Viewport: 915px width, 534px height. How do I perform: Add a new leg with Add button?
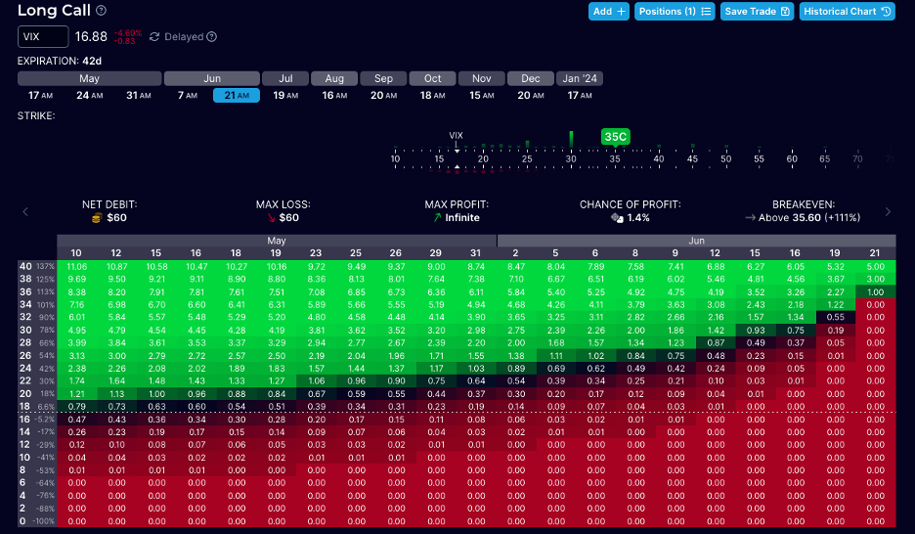coord(609,11)
